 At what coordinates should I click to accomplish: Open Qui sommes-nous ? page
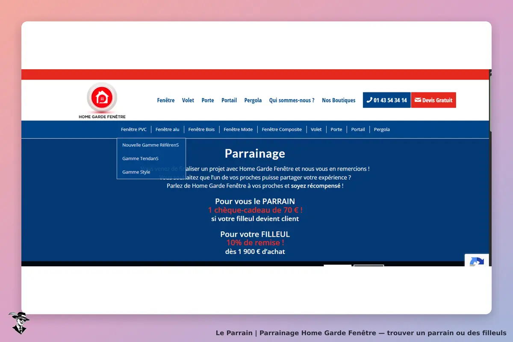pos(292,100)
